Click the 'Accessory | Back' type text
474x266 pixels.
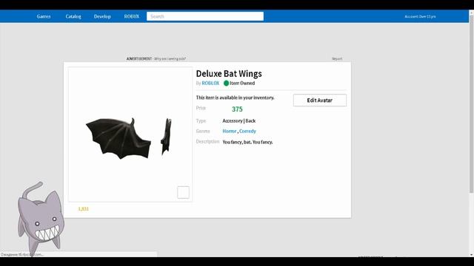[x=238, y=120]
